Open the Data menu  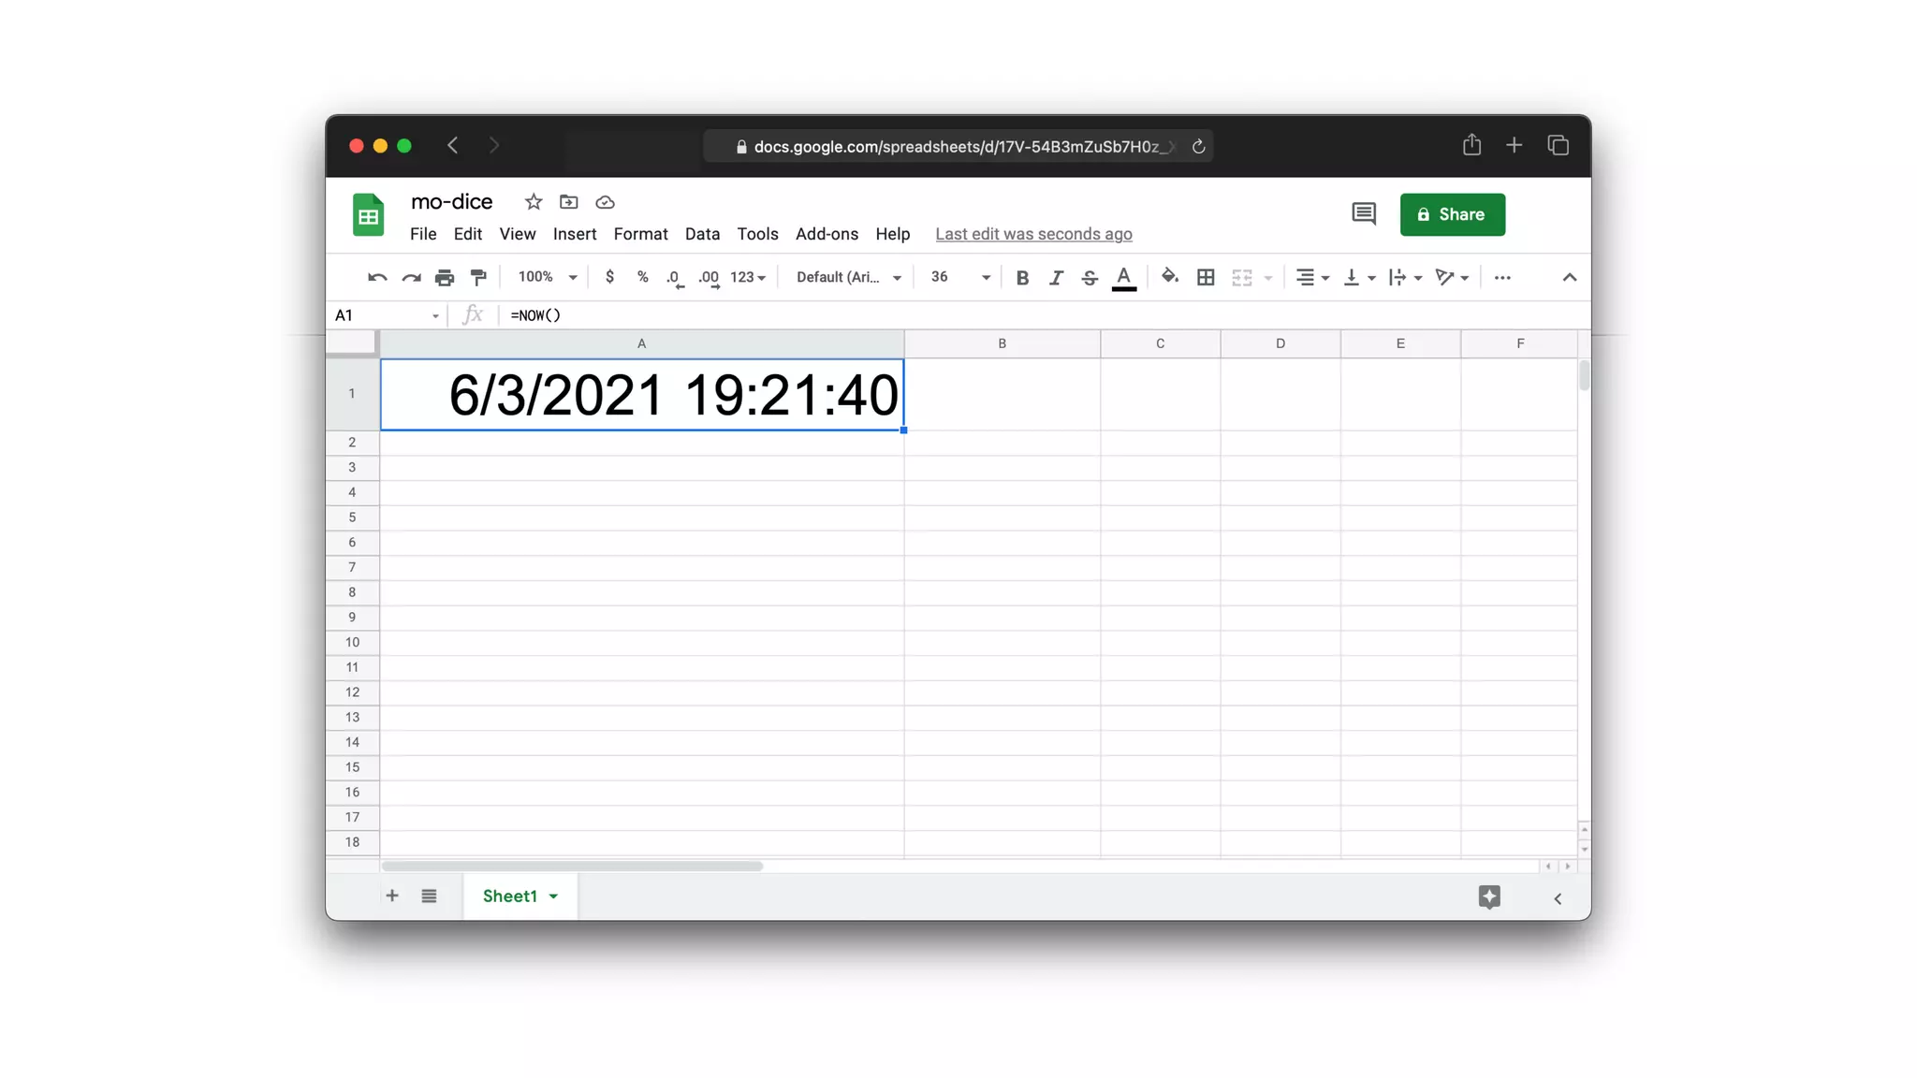pos(702,234)
